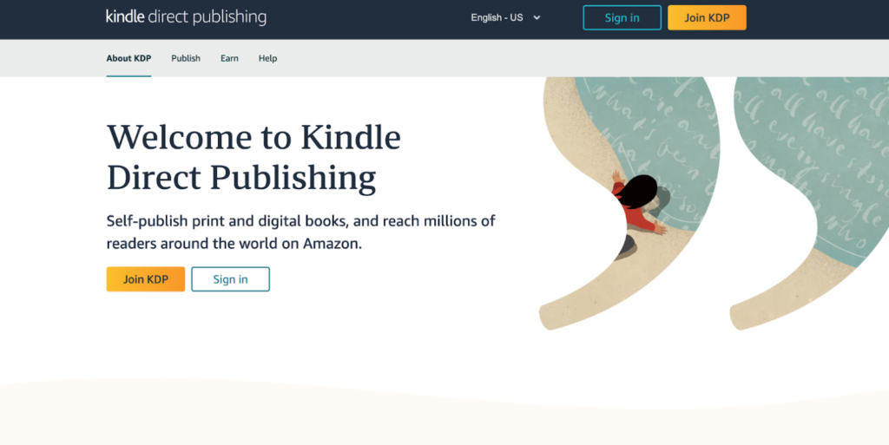Image resolution: width=889 pixels, height=445 pixels.
Task: Click the right quotation mark illustration
Action: [x=810, y=203]
